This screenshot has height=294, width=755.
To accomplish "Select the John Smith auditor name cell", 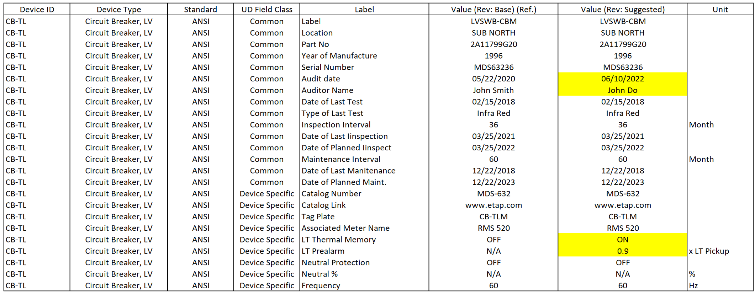I will 493,90.
